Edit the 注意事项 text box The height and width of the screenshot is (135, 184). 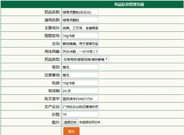[x=80, y=75]
